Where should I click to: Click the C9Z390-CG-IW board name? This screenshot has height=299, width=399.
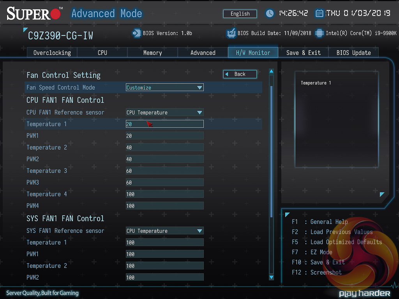pos(60,36)
